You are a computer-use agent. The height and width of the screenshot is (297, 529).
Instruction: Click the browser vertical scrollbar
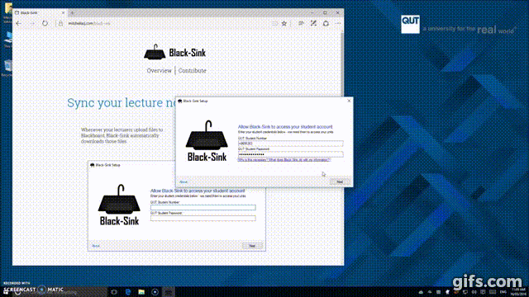[341, 64]
